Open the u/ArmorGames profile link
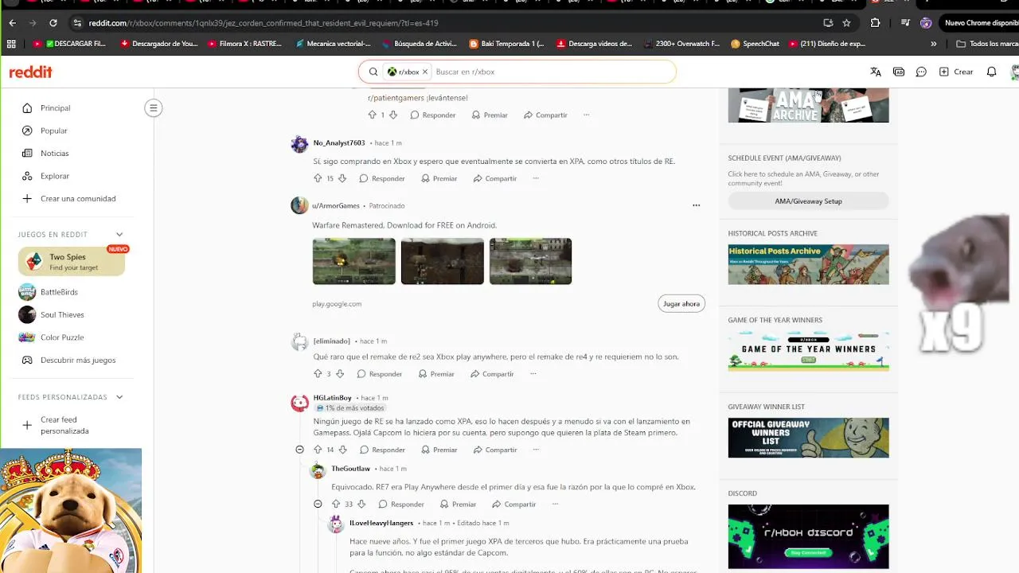This screenshot has width=1019, height=573. click(336, 205)
